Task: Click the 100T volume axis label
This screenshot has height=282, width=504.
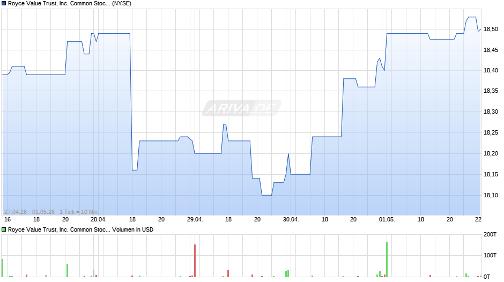Action: coord(490,255)
